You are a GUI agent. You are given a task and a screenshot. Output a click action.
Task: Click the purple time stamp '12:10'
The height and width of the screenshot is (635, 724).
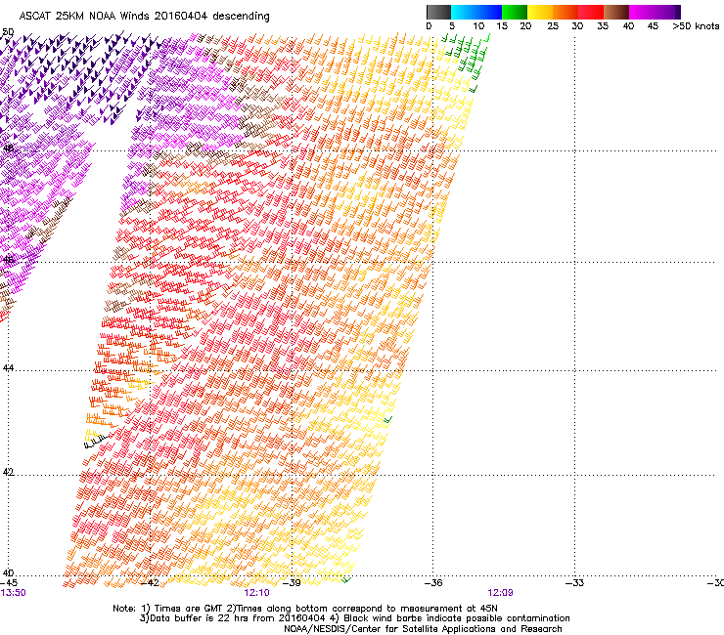(256, 593)
